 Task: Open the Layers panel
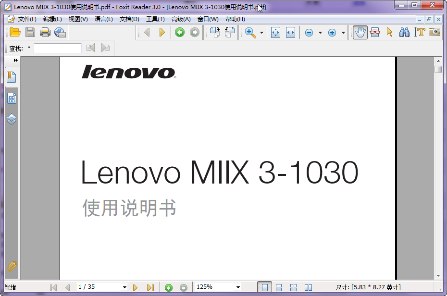pyautogui.click(x=12, y=119)
